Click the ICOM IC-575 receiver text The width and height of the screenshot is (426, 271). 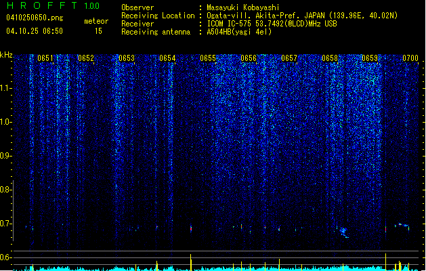[x=272, y=24]
